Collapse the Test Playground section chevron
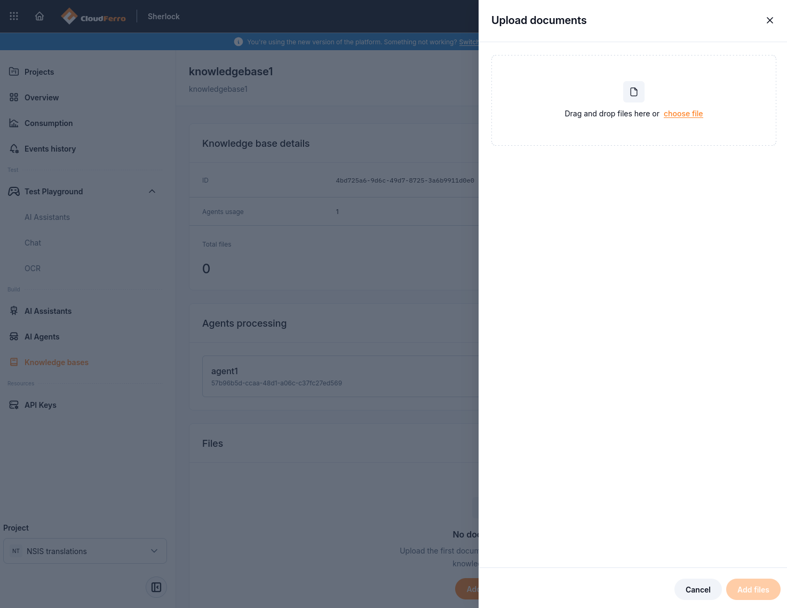The height and width of the screenshot is (608, 787). [152, 191]
